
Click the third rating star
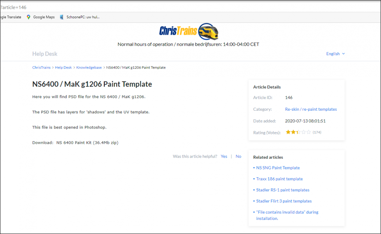click(x=298, y=132)
